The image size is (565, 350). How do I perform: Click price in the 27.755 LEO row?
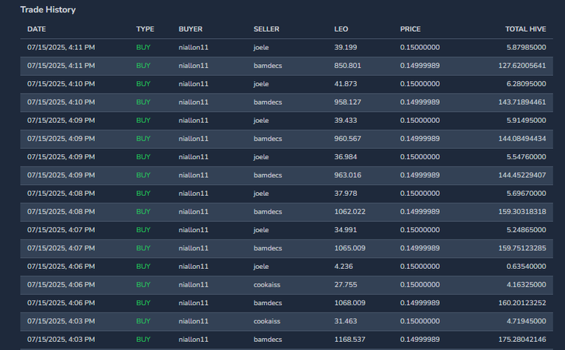[x=420, y=284]
